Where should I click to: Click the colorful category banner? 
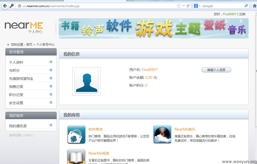tap(154, 28)
